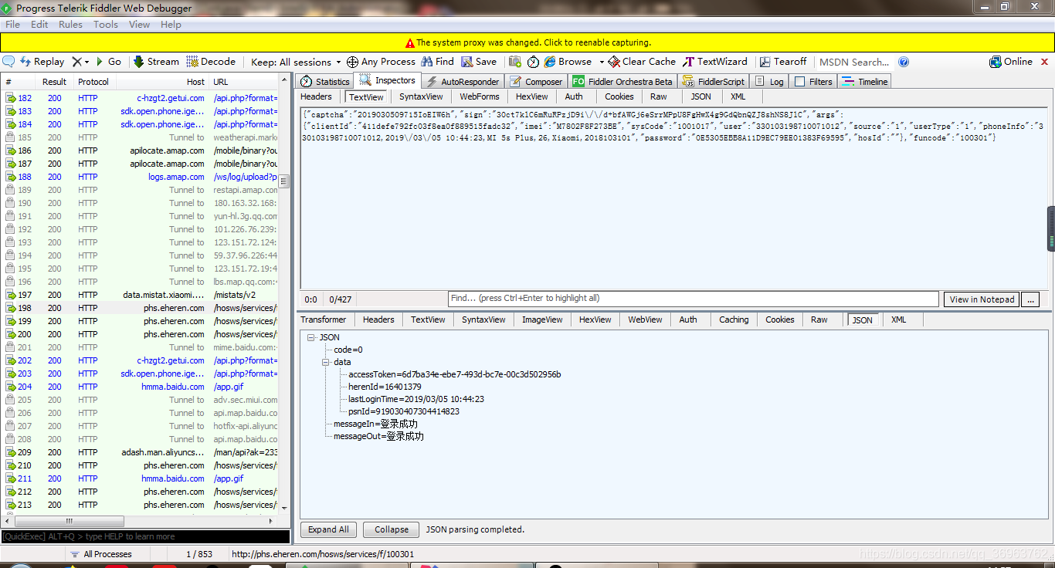Click the Tearoff button
The image size is (1055, 568).
pyautogui.click(x=783, y=62)
